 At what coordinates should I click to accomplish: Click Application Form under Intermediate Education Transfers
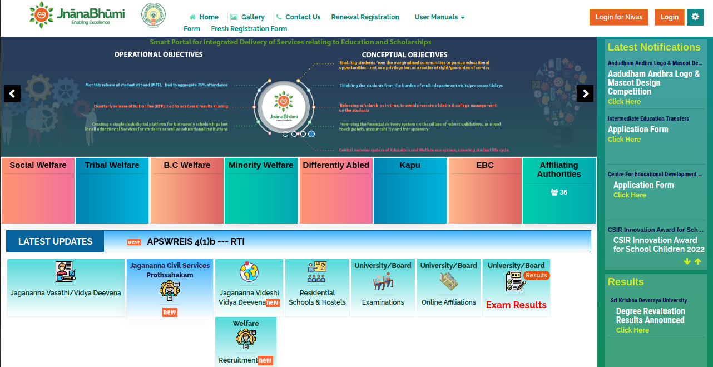[x=638, y=130]
